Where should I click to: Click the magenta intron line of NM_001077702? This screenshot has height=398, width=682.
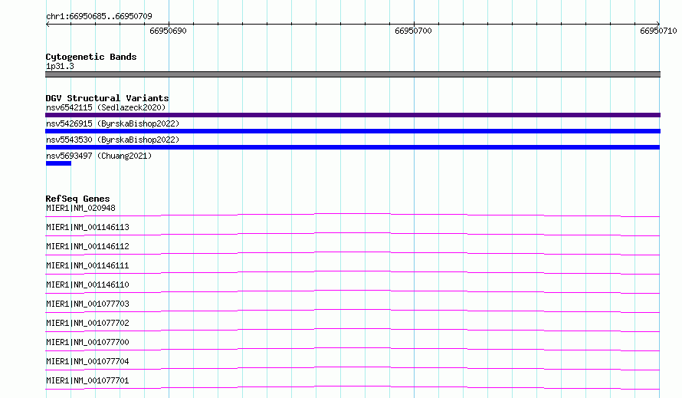pyautogui.click(x=352, y=329)
